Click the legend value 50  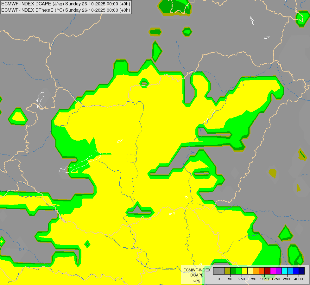click(230, 279)
